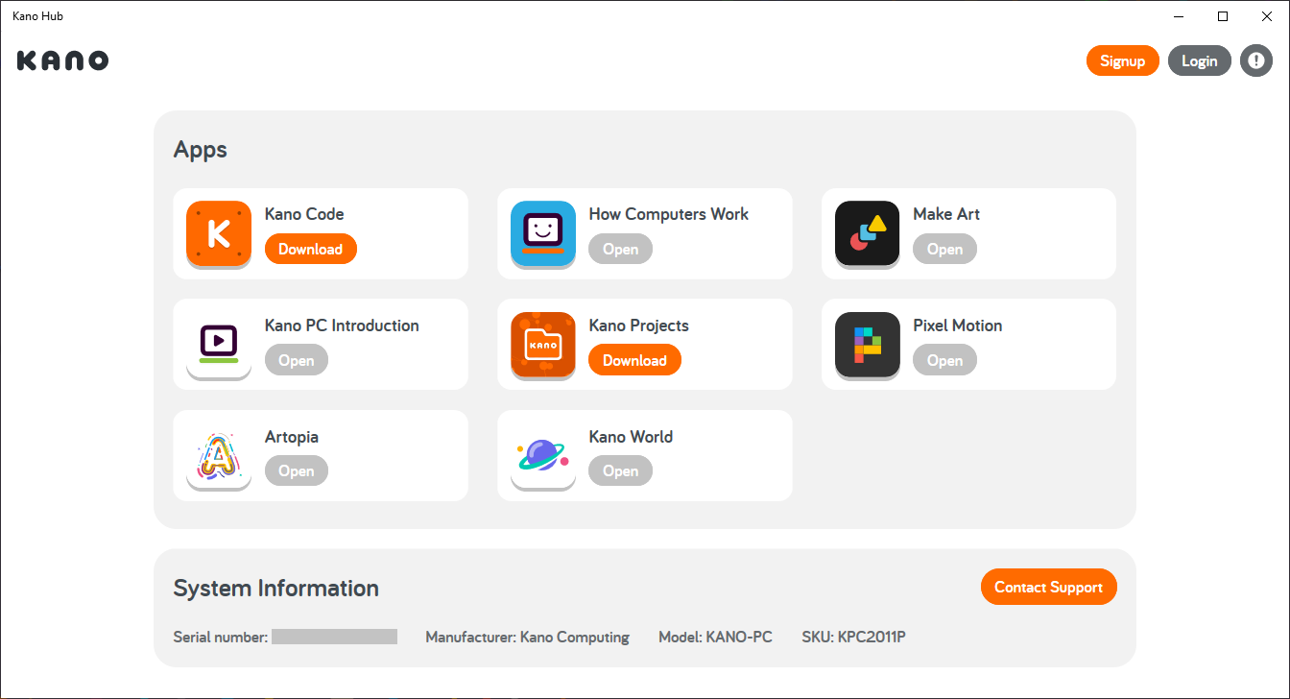1290x699 pixels.
Task: Click the Artopia title text
Action: pos(292,437)
